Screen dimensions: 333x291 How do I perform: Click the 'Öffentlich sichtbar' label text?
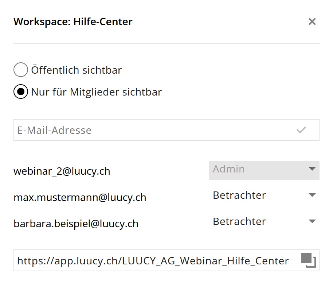point(77,70)
